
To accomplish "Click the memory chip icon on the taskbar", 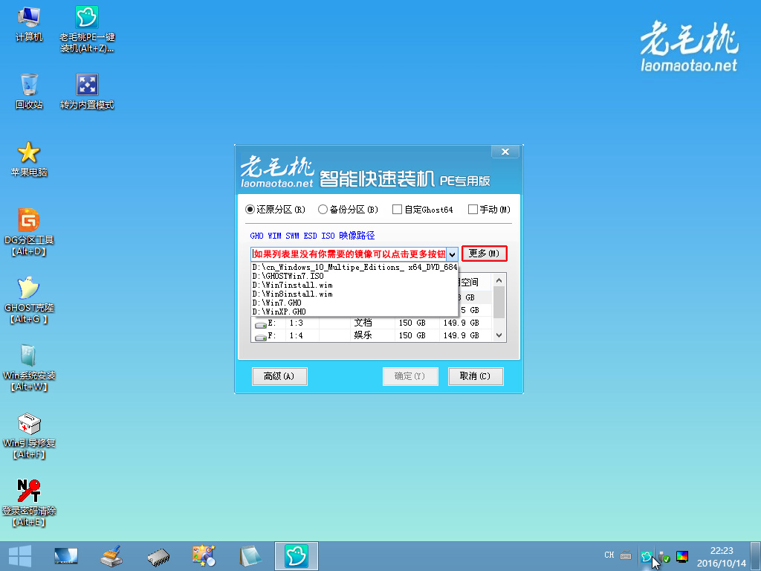I will pos(158,556).
